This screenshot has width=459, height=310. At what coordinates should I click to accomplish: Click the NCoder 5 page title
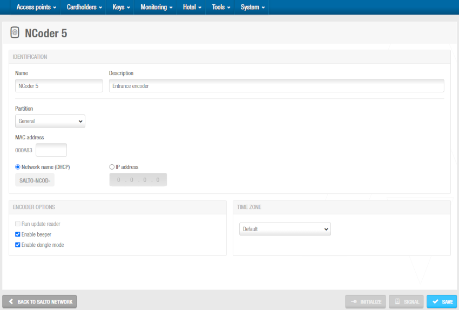[46, 33]
